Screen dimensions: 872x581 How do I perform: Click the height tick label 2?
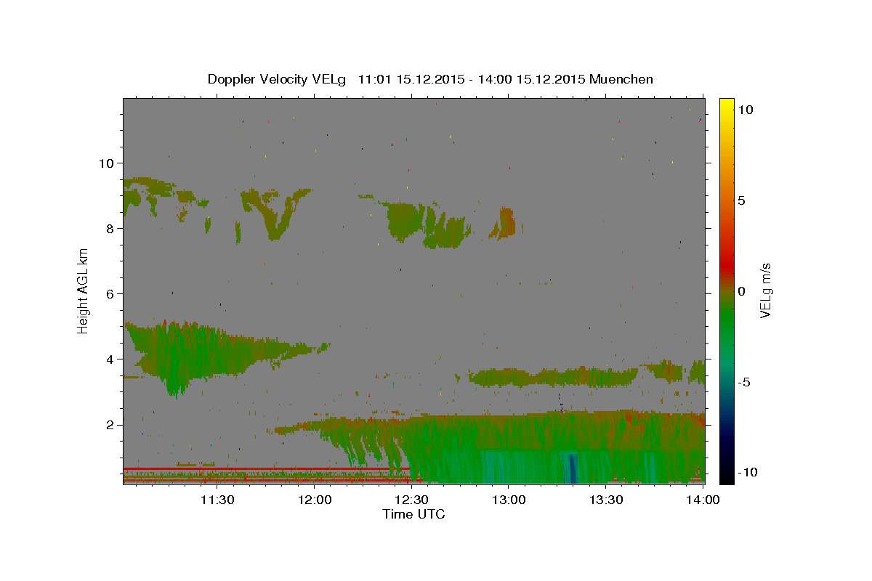[x=110, y=425]
